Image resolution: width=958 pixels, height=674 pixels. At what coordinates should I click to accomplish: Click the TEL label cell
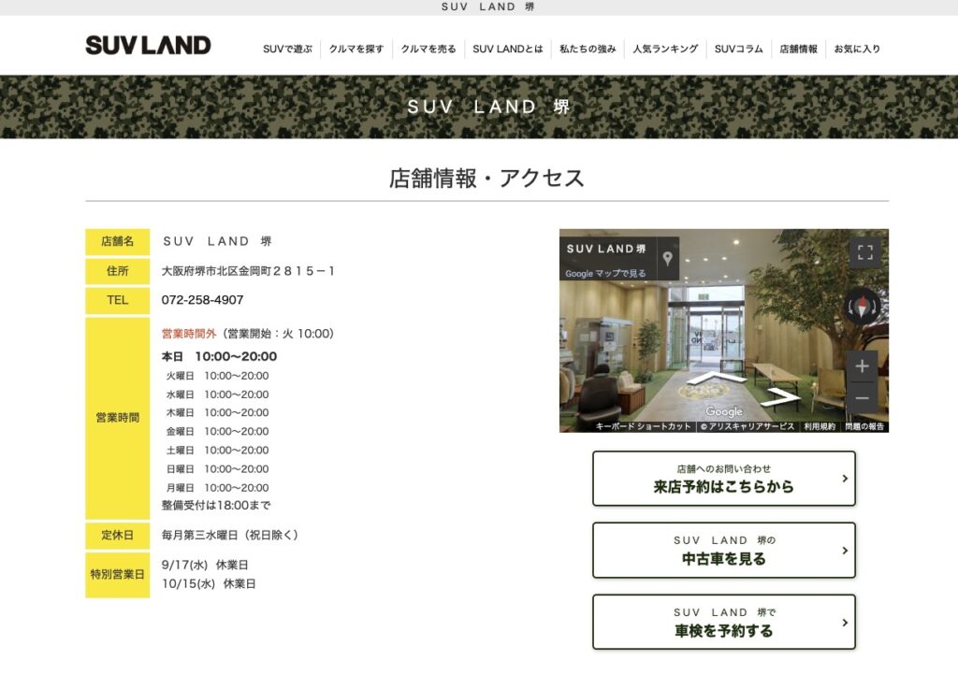[117, 300]
